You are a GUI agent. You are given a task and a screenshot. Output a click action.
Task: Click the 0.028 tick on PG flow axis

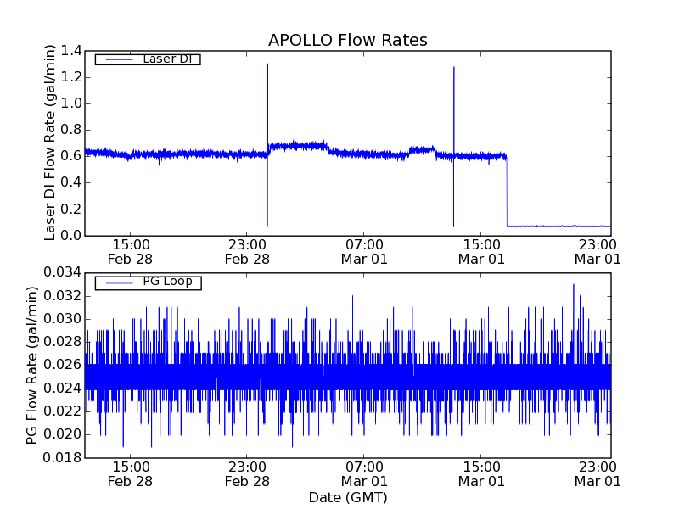[x=62, y=342]
